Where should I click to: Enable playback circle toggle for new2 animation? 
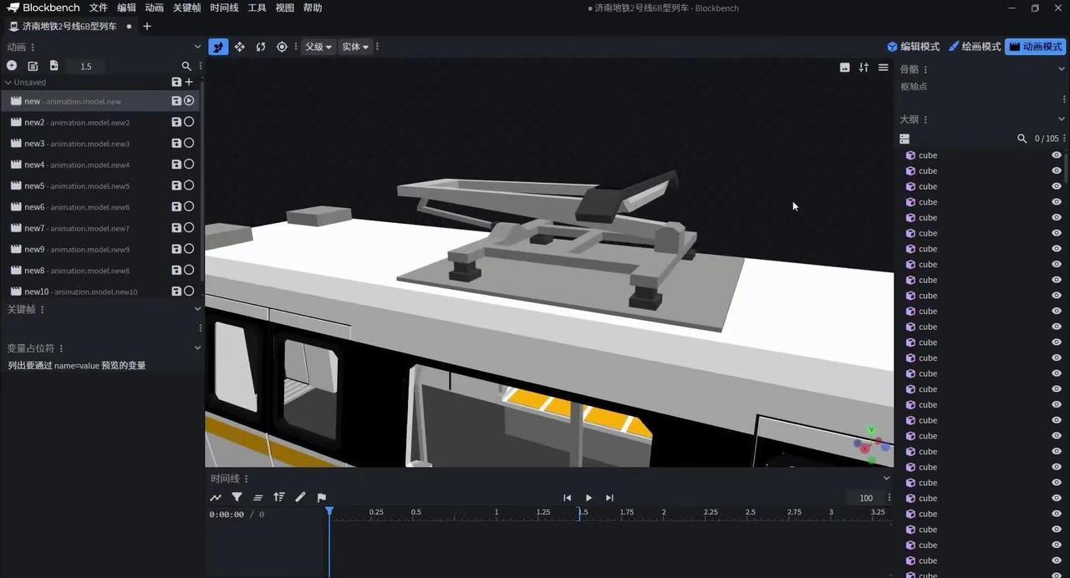click(x=189, y=122)
